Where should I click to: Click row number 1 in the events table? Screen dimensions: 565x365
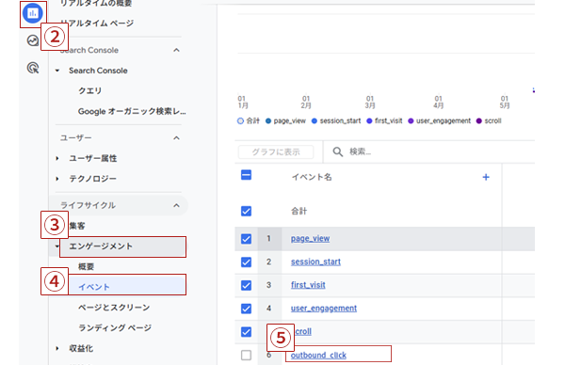click(x=268, y=239)
